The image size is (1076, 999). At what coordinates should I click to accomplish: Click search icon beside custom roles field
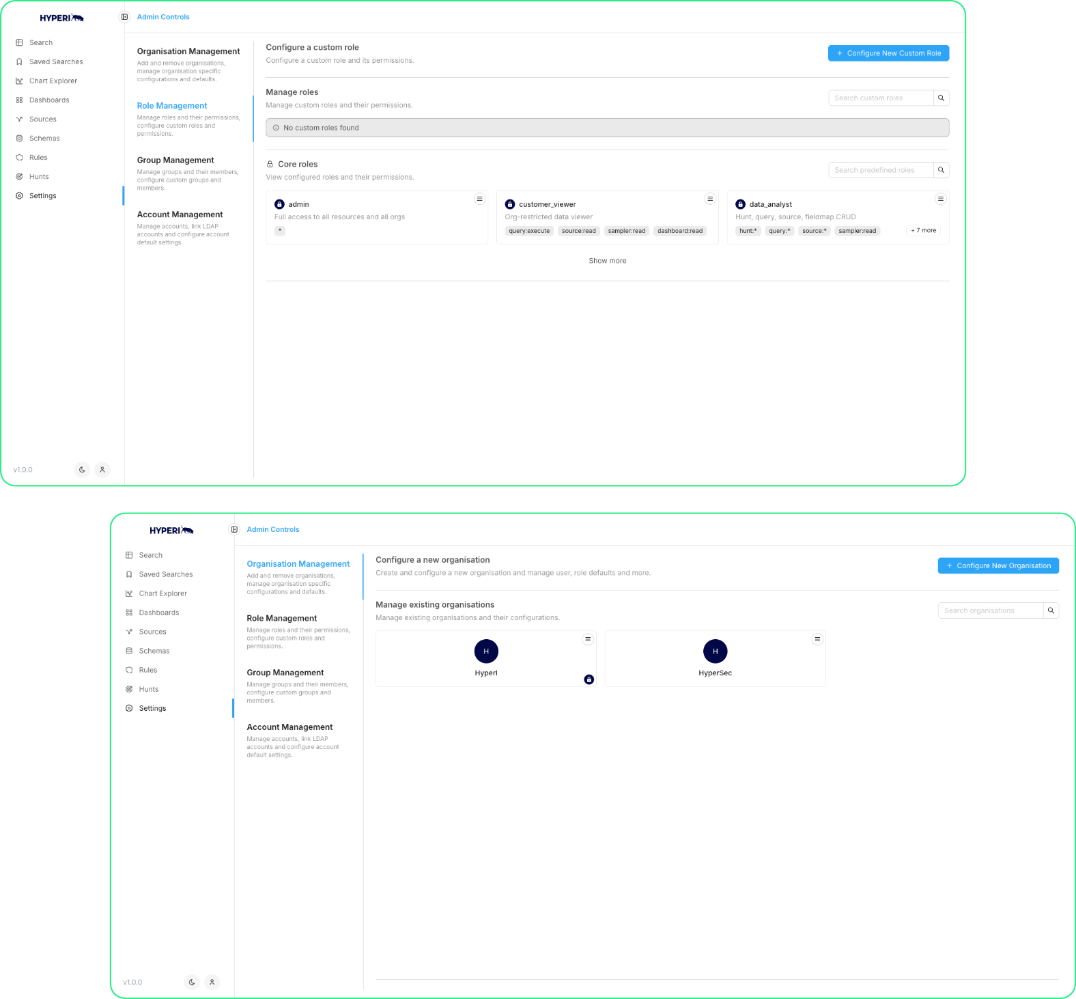point(941,98)
